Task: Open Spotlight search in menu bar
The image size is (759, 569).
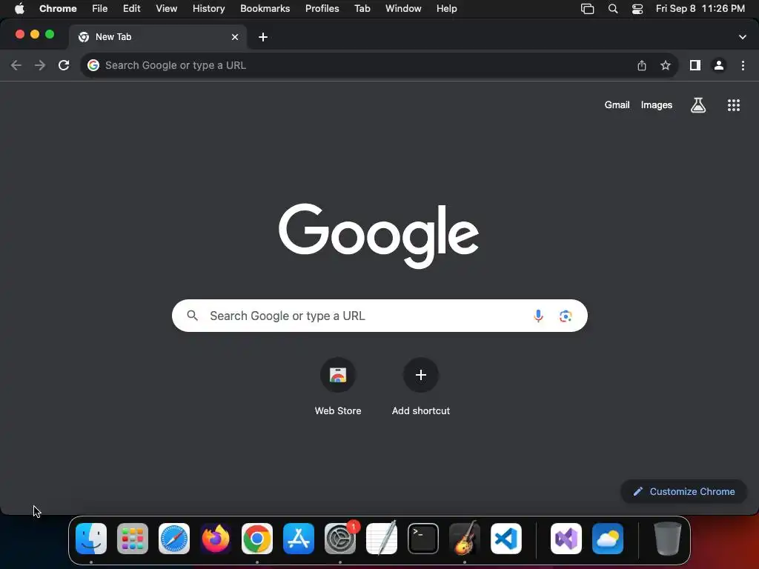Action: [x=613, y=9]
